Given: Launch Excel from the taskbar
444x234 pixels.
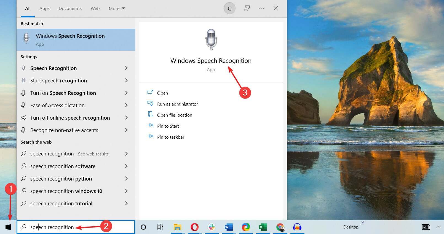Looking at the screenshot, I should (x=263, y=227).
